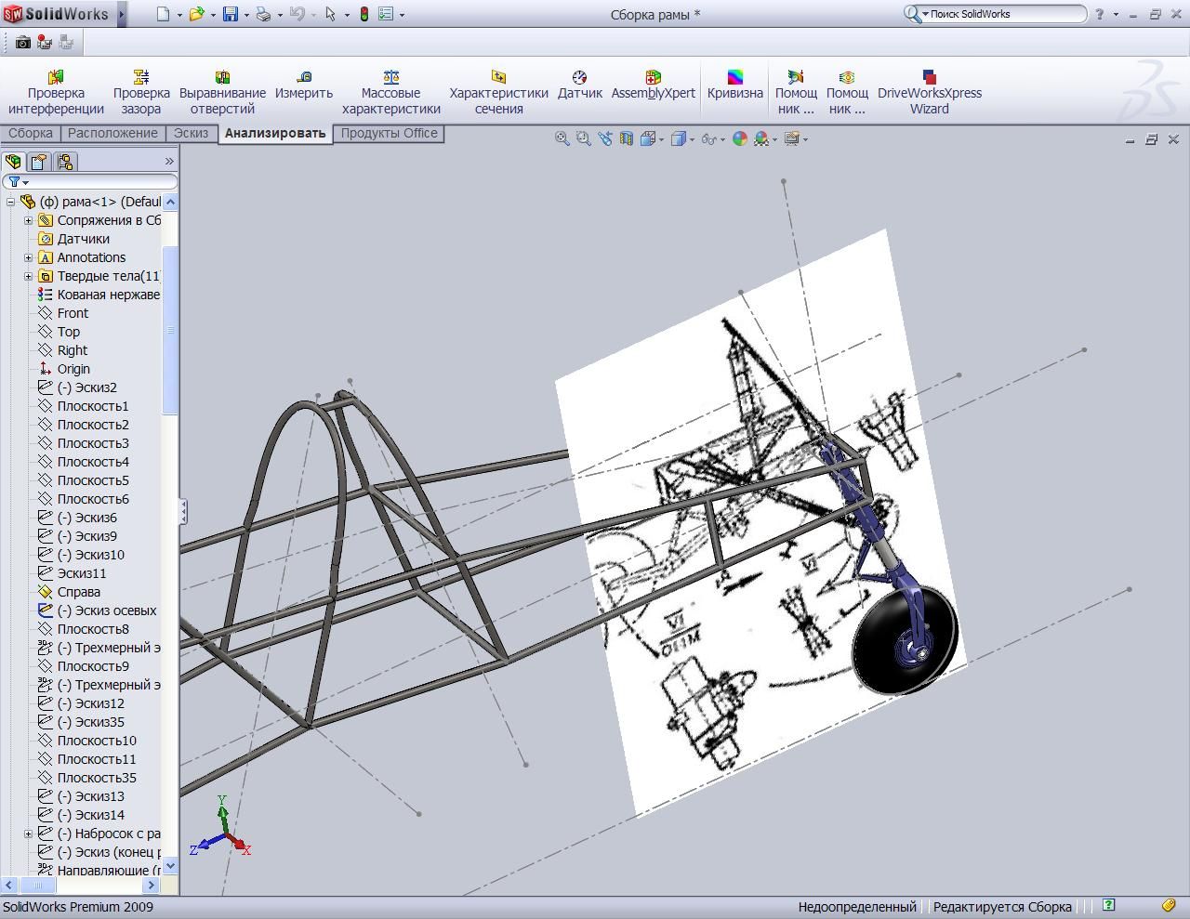The width and height of the screenshot is (1190, 919).
Task: Open Массовые характеристики mass properties
Action: (390, 92)
